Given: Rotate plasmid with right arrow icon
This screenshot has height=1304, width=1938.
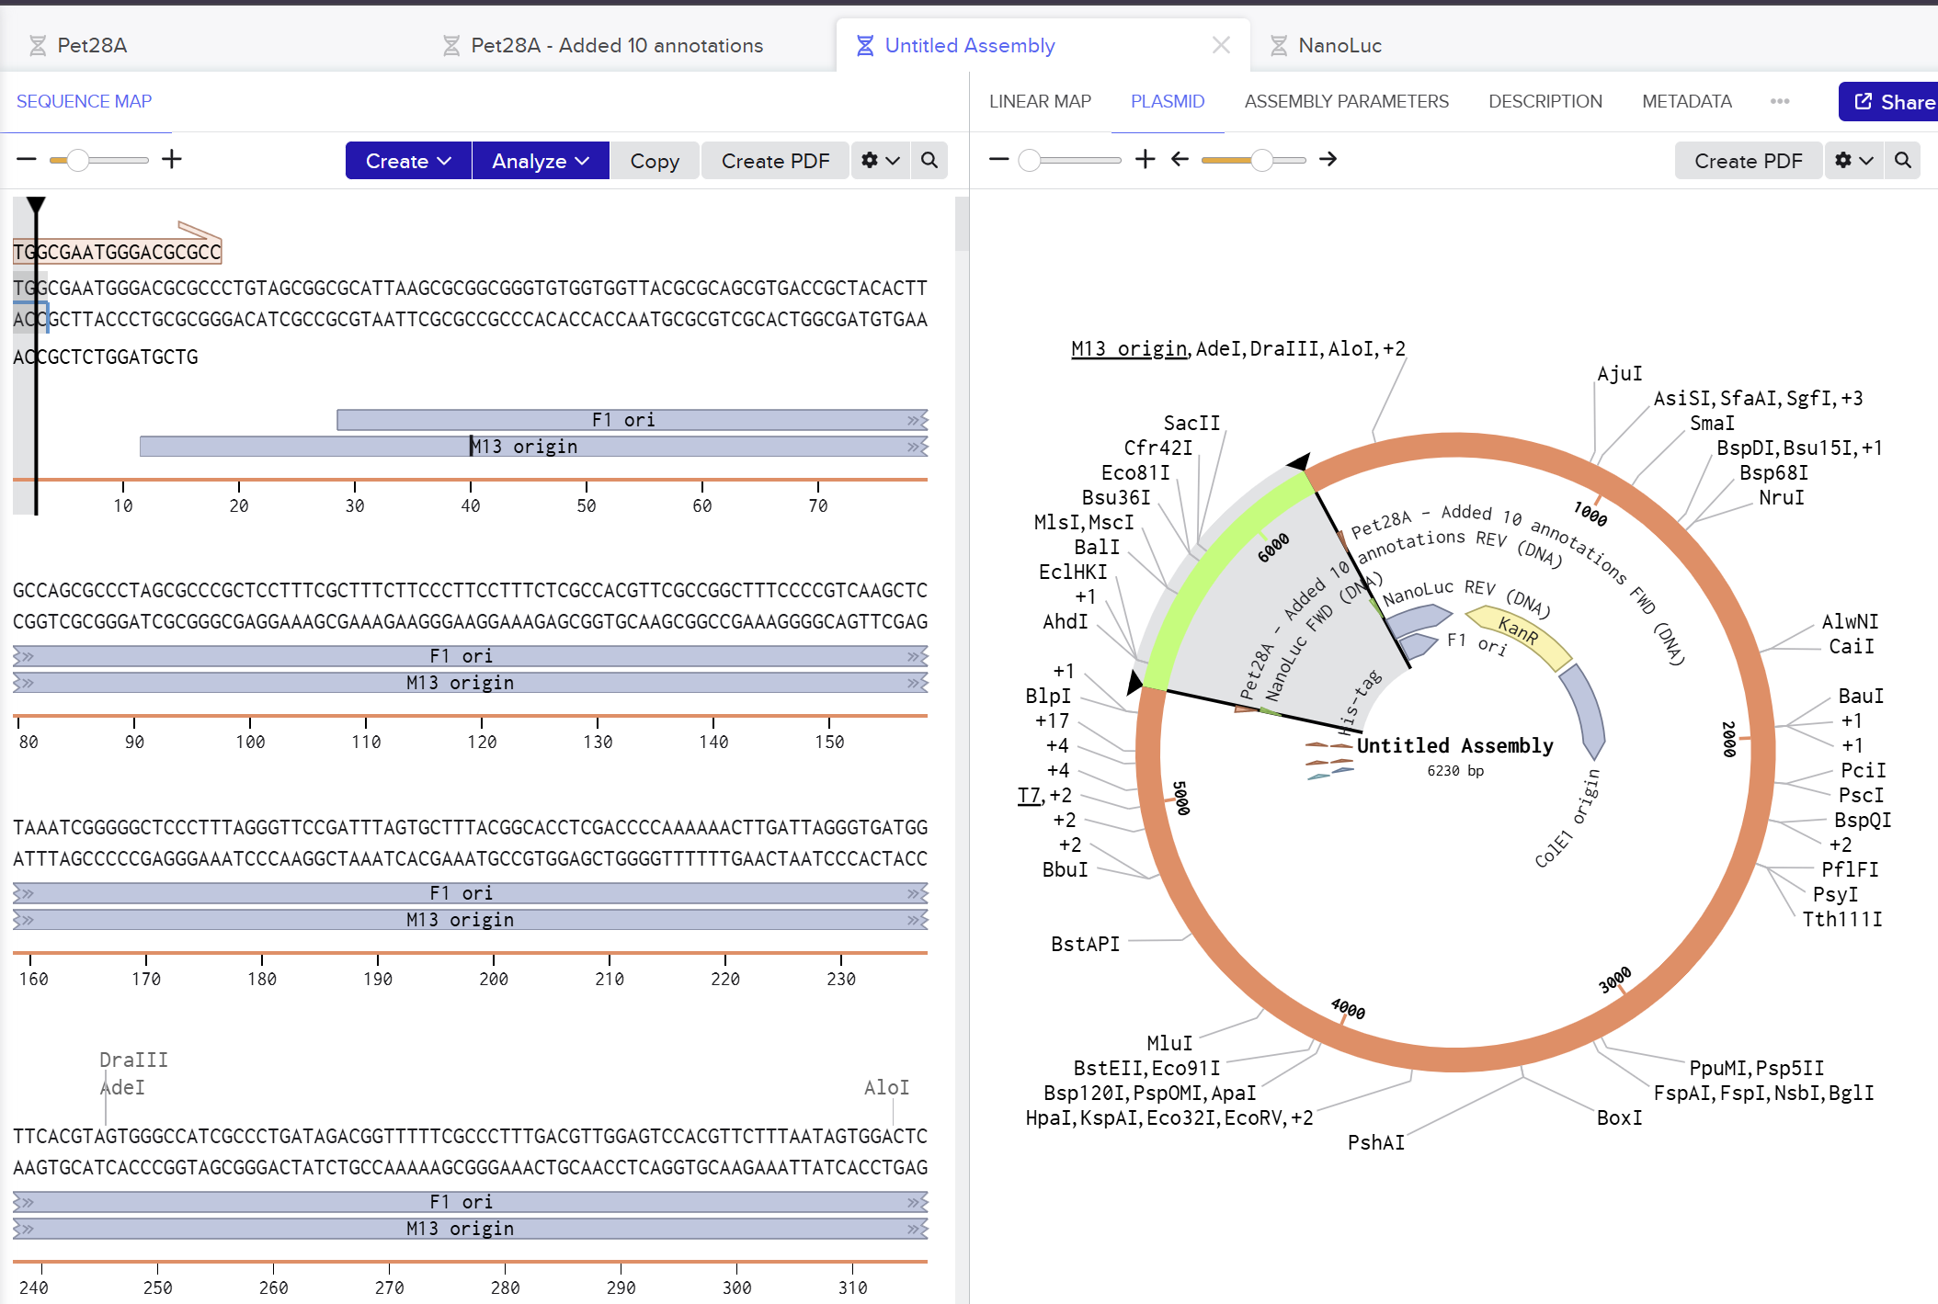Looking at the screenshot, I should pyautogui.click(x=1328, y=160).
